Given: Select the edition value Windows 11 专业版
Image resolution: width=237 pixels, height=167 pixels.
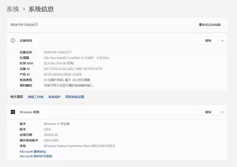Looking at the screenshot, I should 56,124.
